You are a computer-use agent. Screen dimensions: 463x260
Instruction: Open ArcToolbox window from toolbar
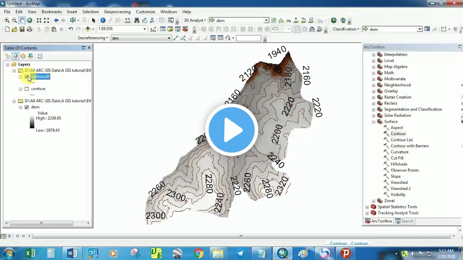pos(186,29)
